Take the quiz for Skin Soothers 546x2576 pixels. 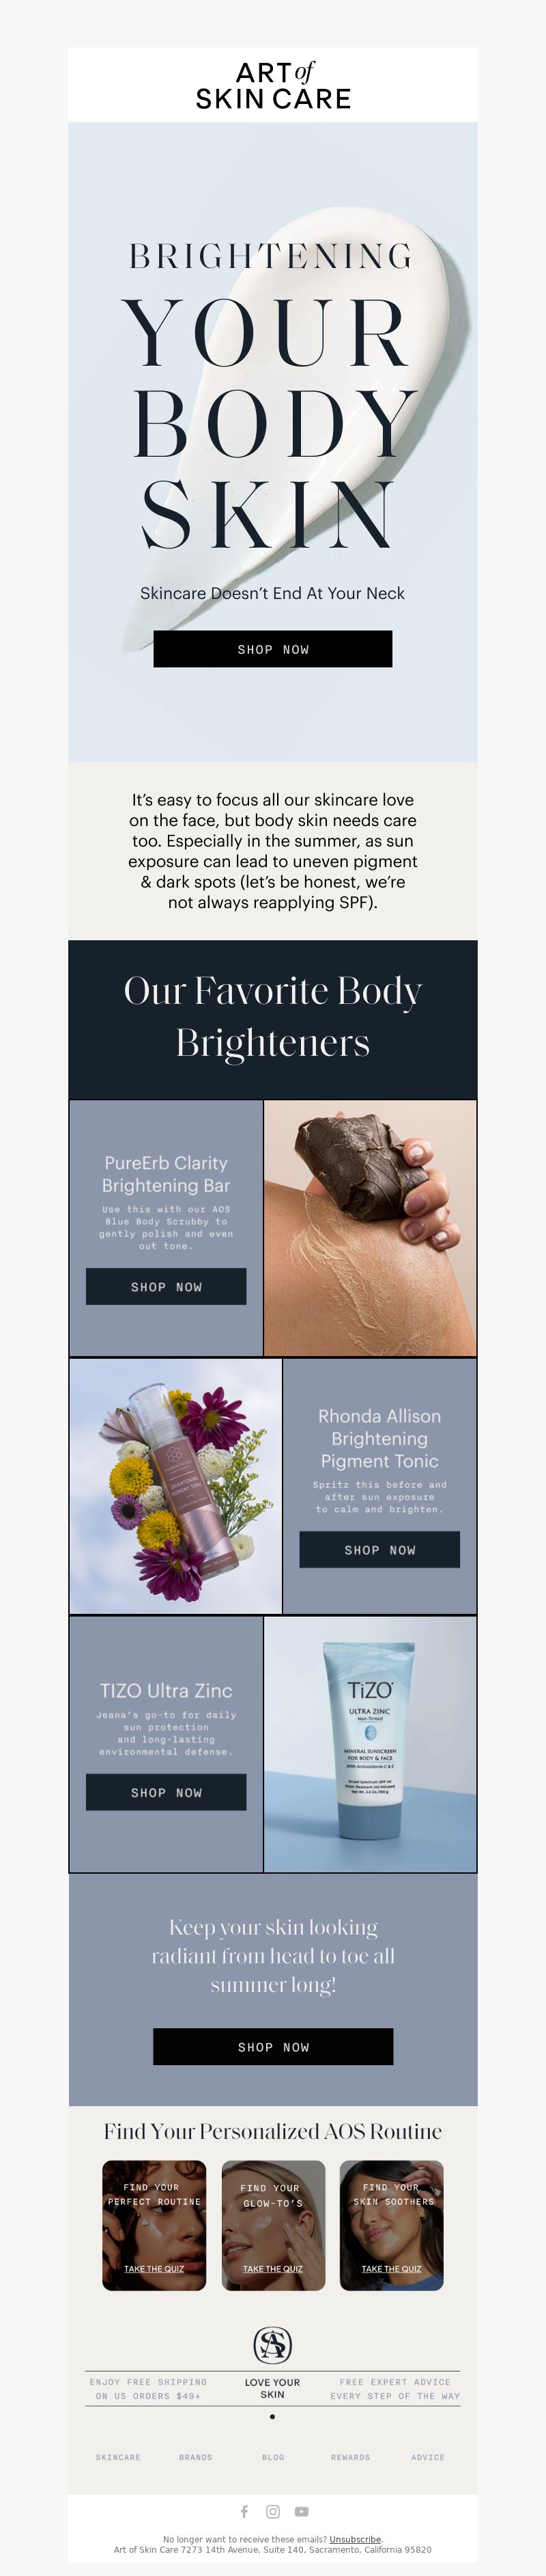(391, 2268)
